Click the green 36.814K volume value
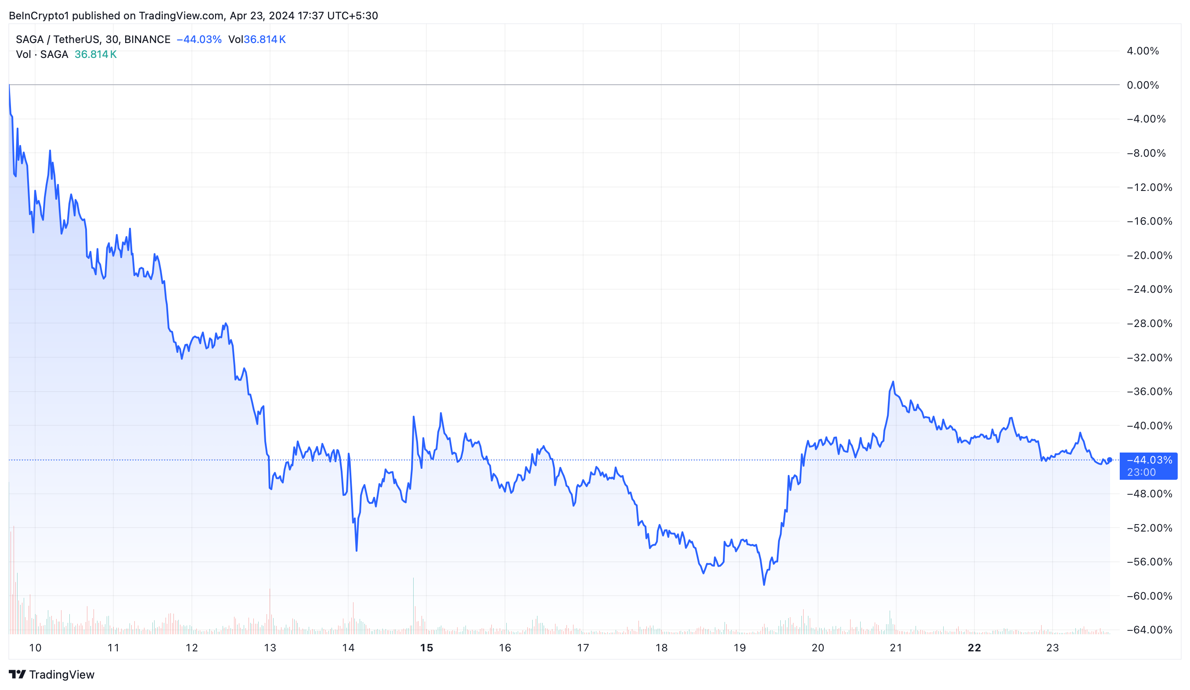Image resolution: width=1190 pixels, height=690 pixels. click(x=95, y=55)
